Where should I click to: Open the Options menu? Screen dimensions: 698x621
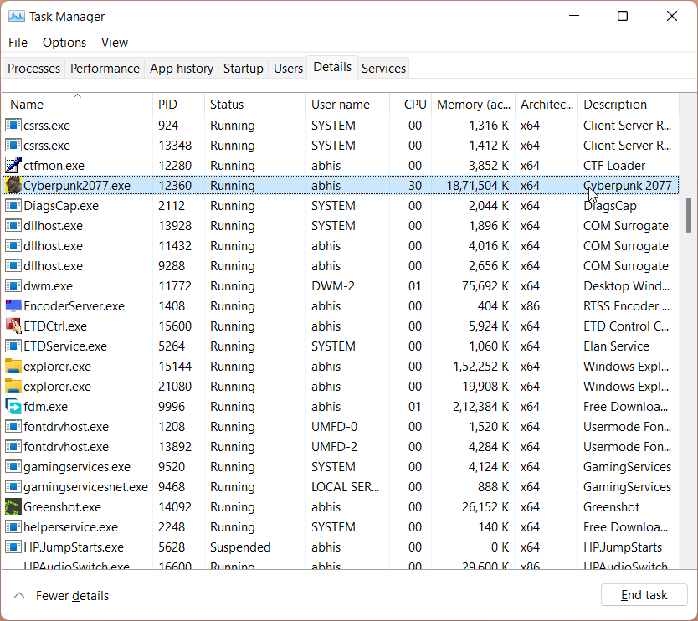(x=64, y=43)
